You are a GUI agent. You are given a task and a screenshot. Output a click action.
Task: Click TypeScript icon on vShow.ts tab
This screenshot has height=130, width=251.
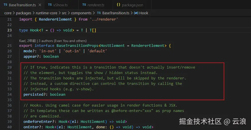[50, 5]
